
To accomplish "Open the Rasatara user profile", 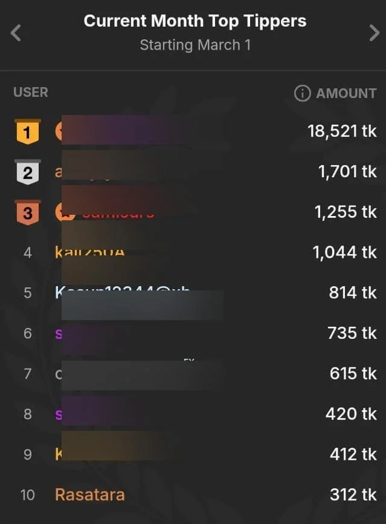I will 89,495.
